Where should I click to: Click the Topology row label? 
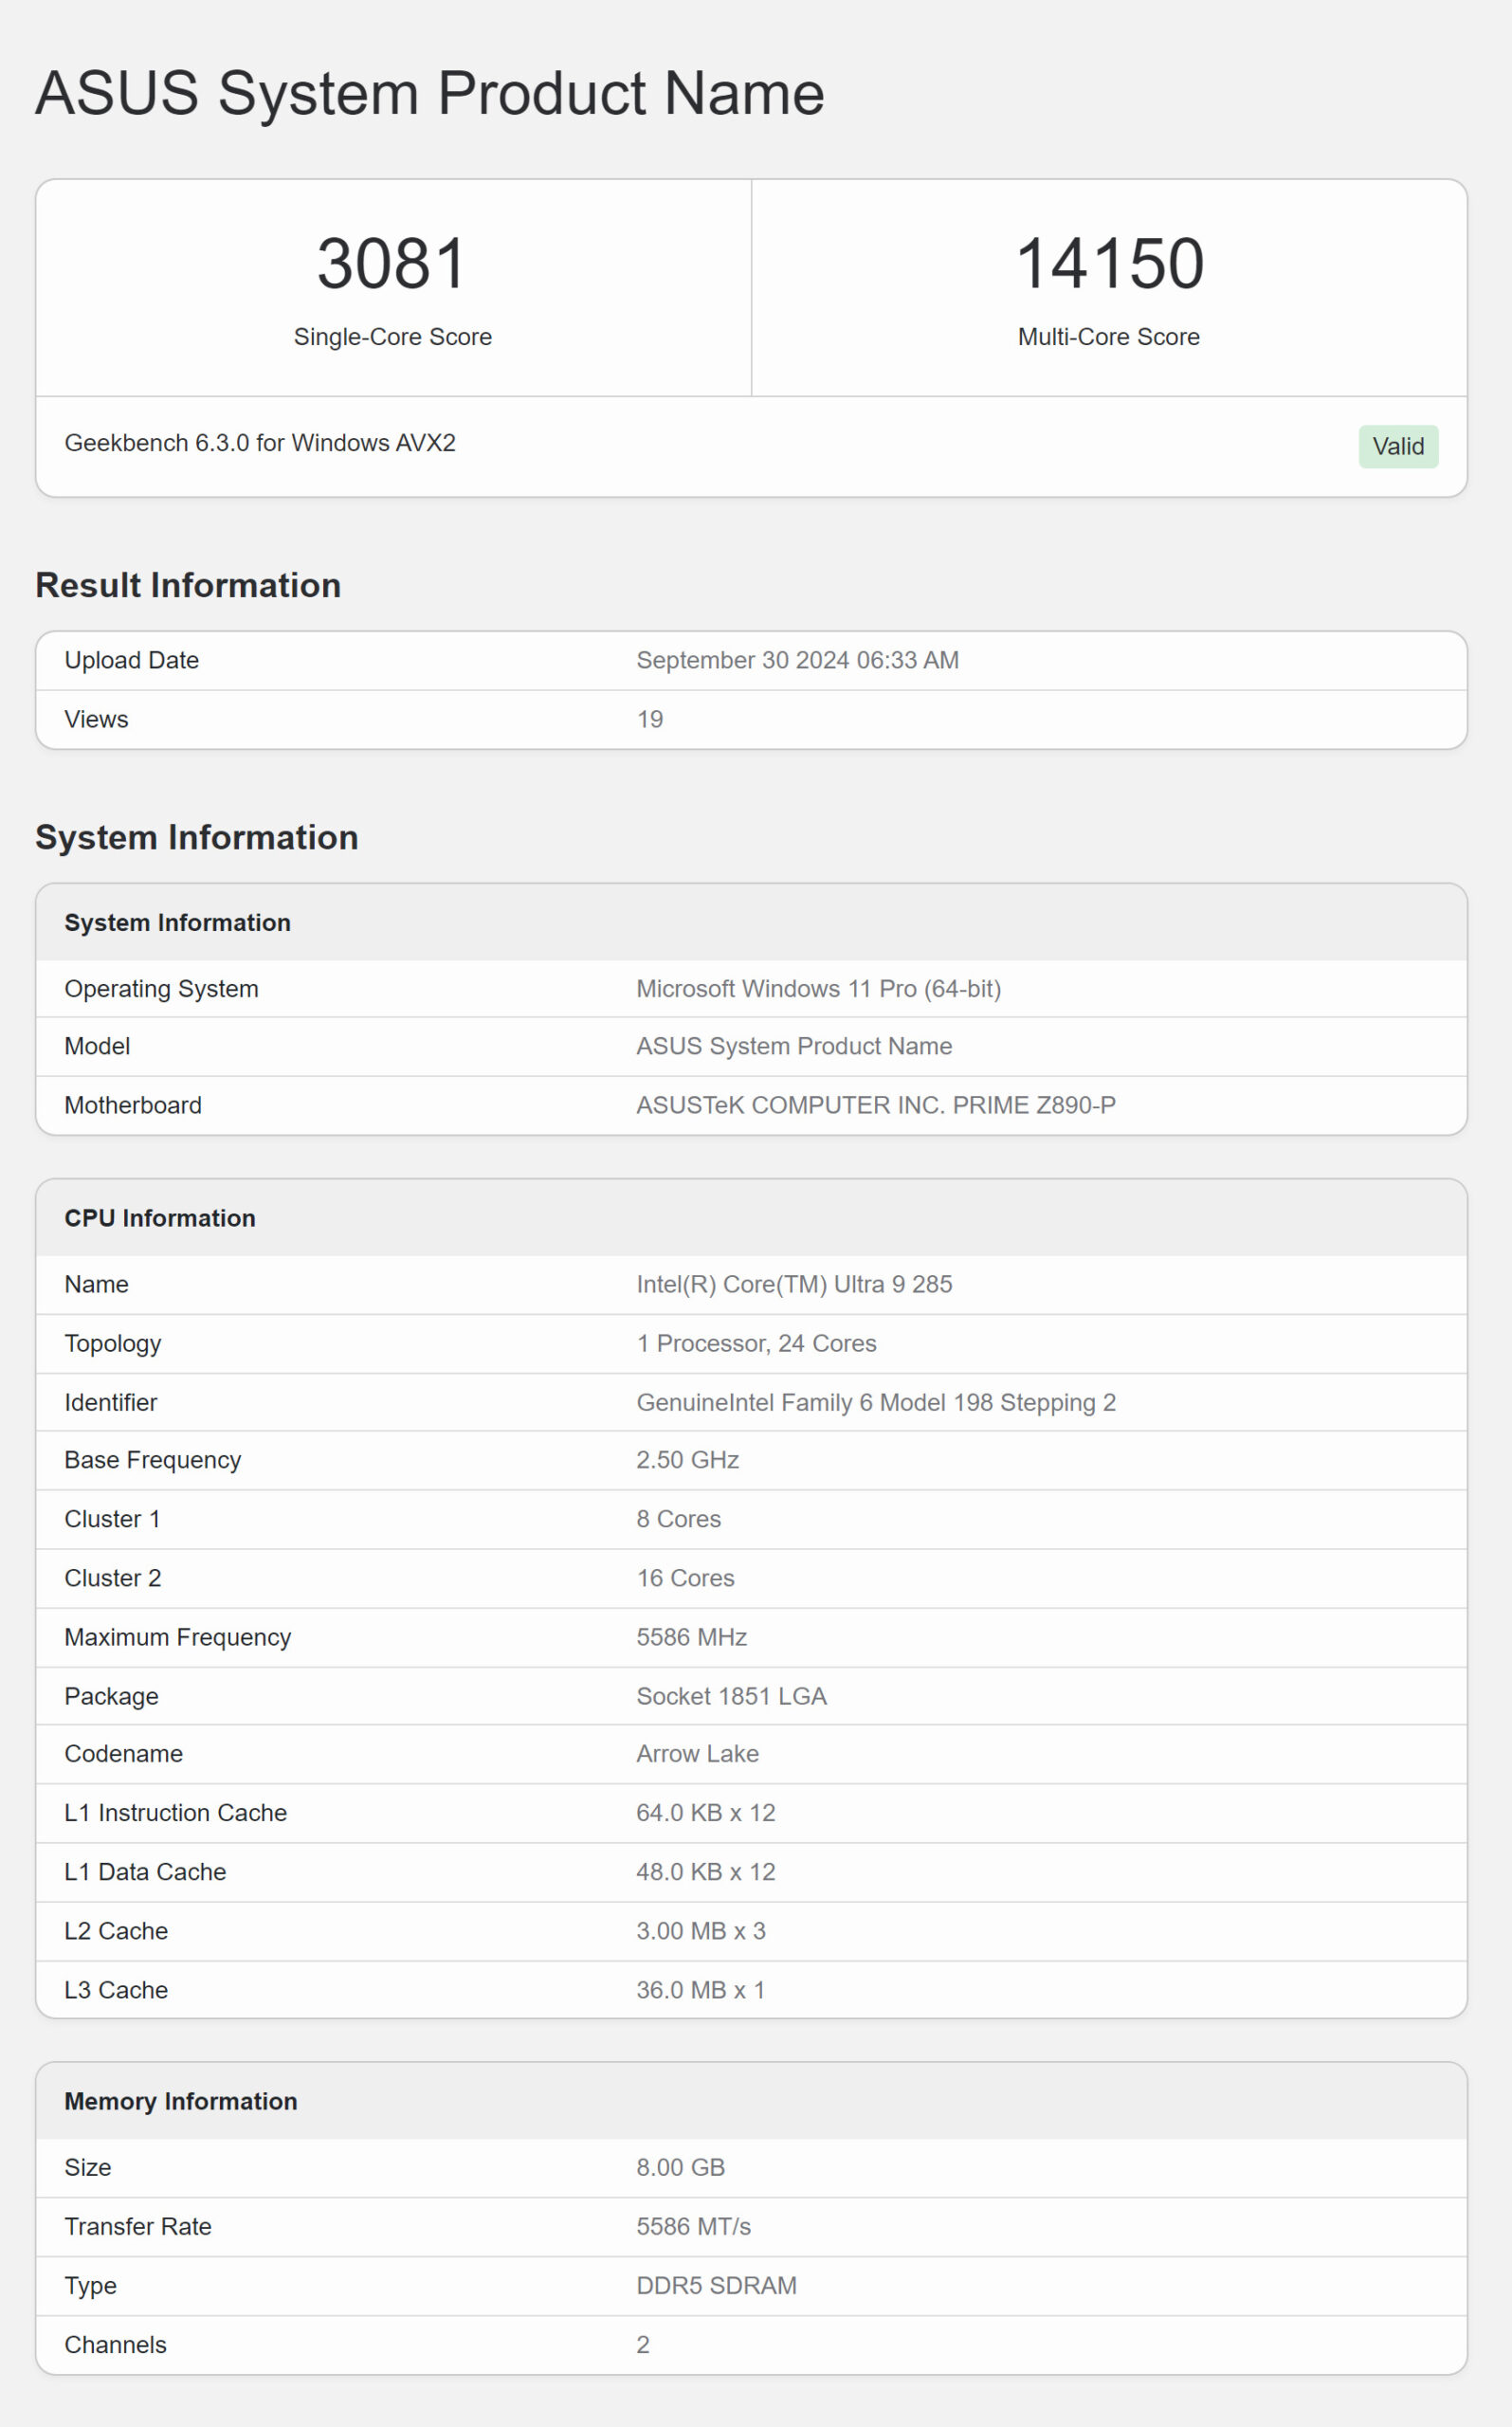(x=113, y=1343)
